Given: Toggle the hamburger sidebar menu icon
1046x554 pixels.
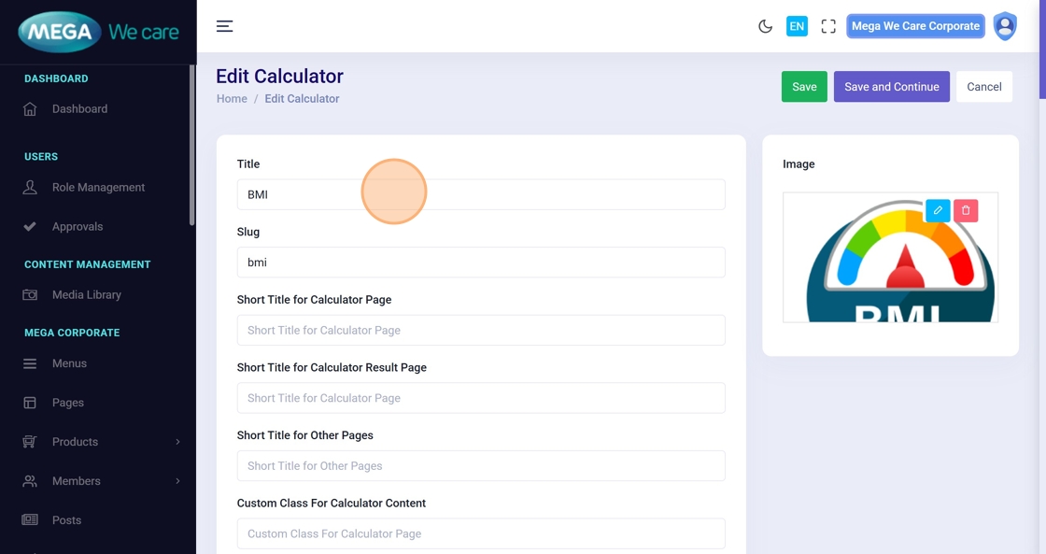Looking at the screenshot, I should 224,26.
